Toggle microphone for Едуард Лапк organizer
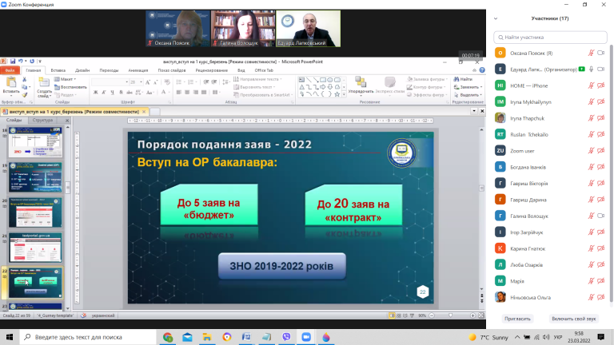The width and height of the screenshot is (614, 345). click(592, 69)
